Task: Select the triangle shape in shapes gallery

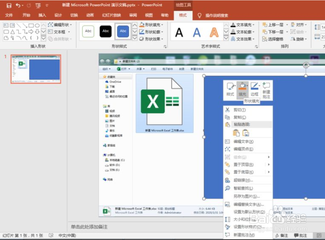Action: (x=13, y=32)
